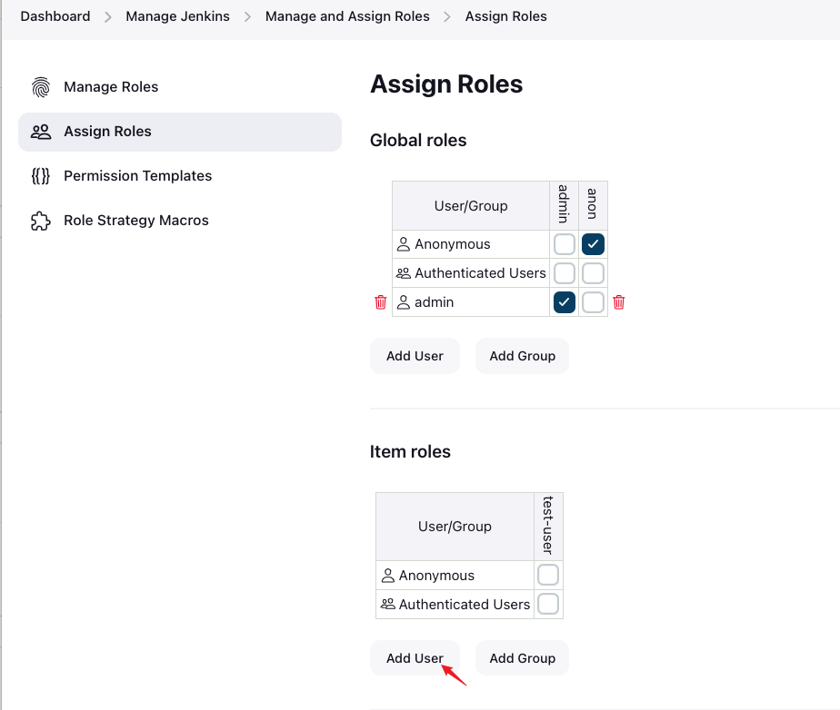
Task: Click the test-user column header in Item roles
Action: point(548,526)
